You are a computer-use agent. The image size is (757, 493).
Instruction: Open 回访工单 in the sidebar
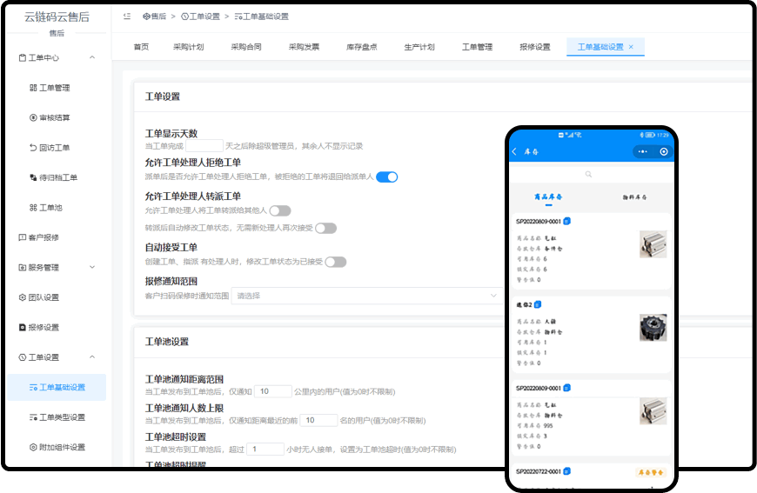tap(54, 147)
